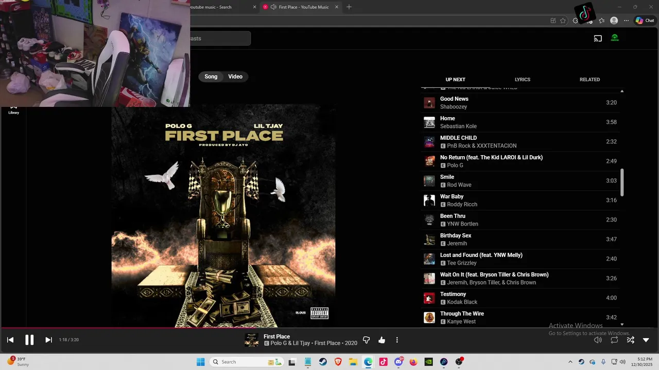The width and height of the screenshot is (659, 370).
Task: Focus the YouTube Music search field
Action: point(220,39)
